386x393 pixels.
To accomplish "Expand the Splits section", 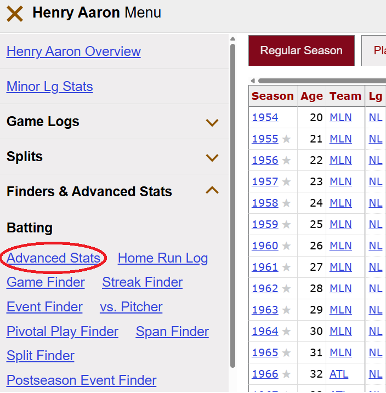I will click(x=212, y=157).
